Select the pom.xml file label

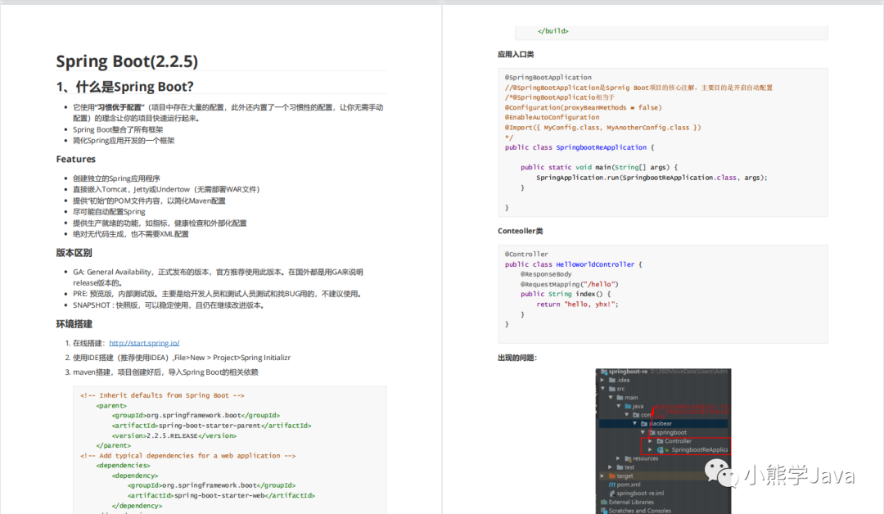click(629, 485)
